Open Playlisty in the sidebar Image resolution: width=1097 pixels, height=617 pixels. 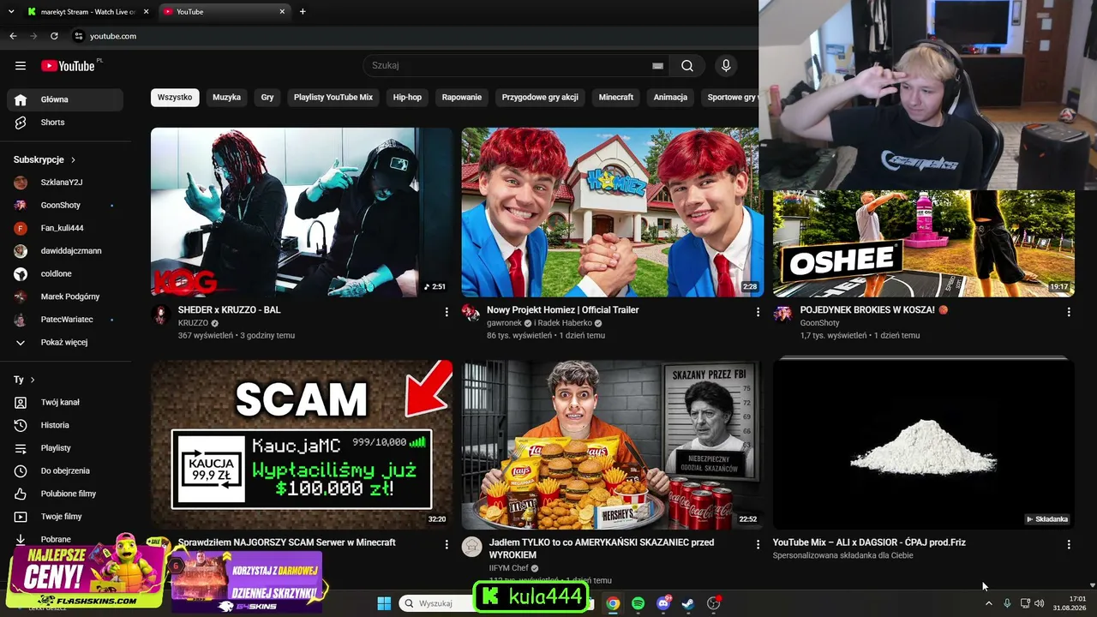(x=65, y=448)
